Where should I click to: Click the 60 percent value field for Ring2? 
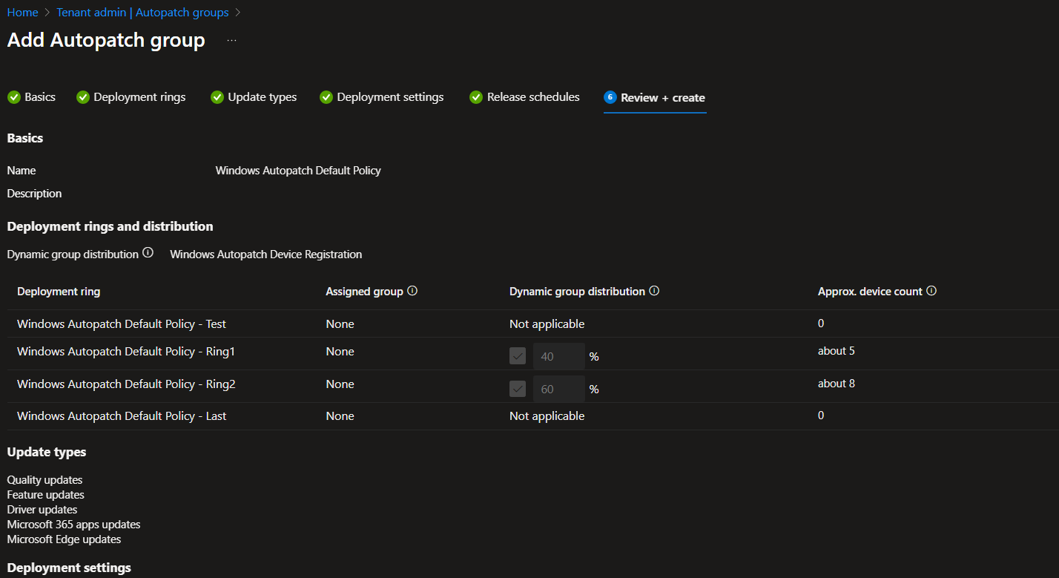tap(558, 389)
